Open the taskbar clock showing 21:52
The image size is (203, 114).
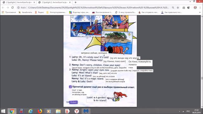coord(196,111)
